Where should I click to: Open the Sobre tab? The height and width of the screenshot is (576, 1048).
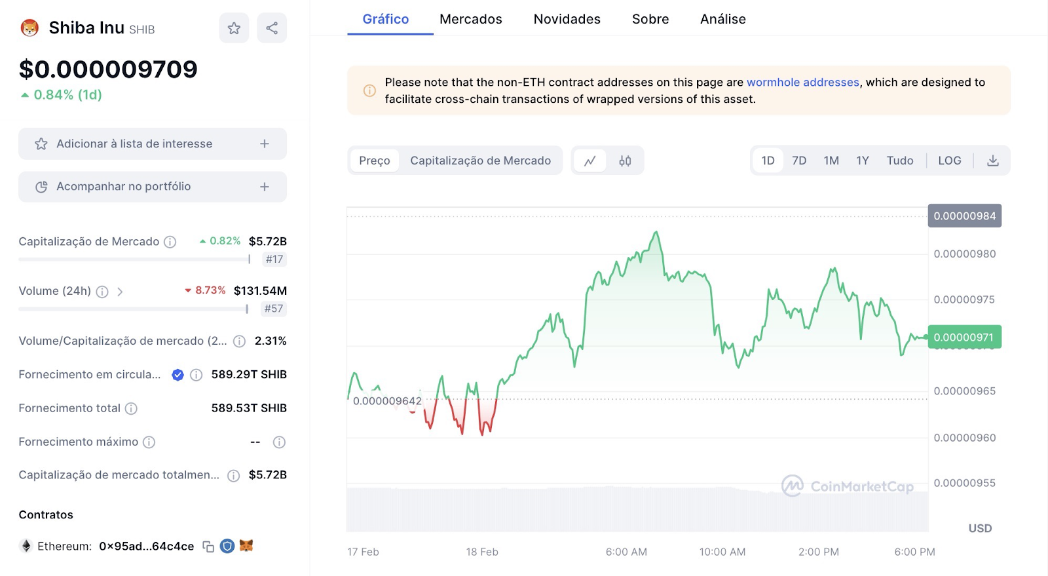(x=650, y=19)
